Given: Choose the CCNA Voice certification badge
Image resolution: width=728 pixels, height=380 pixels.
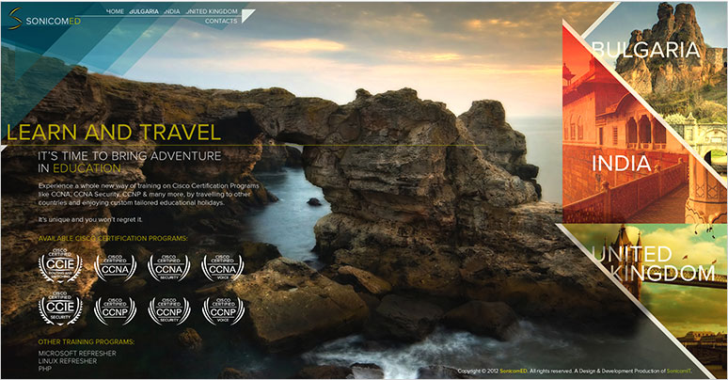Looking at the screenshot, I should pyautogui.click(x=222, y=267).
